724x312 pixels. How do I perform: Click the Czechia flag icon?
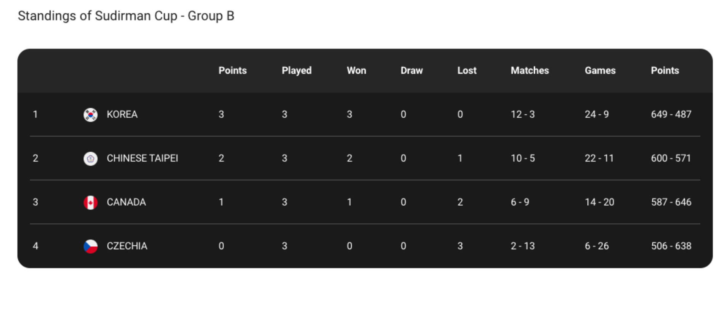(90, 246)
